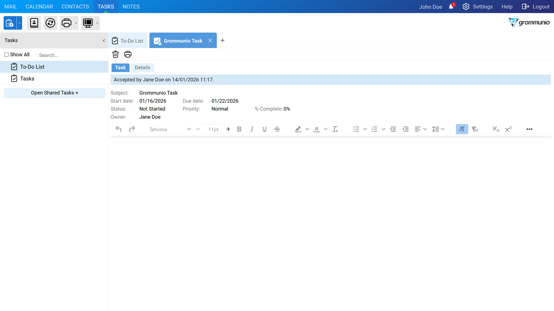The height and width of the screenshot is (311, 554).
Task: Click the delete task trash icon
Action: coord(116,54)
